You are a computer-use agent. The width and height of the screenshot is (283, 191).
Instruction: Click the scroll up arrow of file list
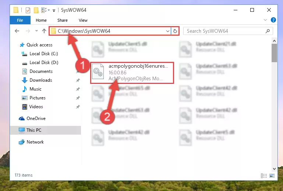[274, 41]
